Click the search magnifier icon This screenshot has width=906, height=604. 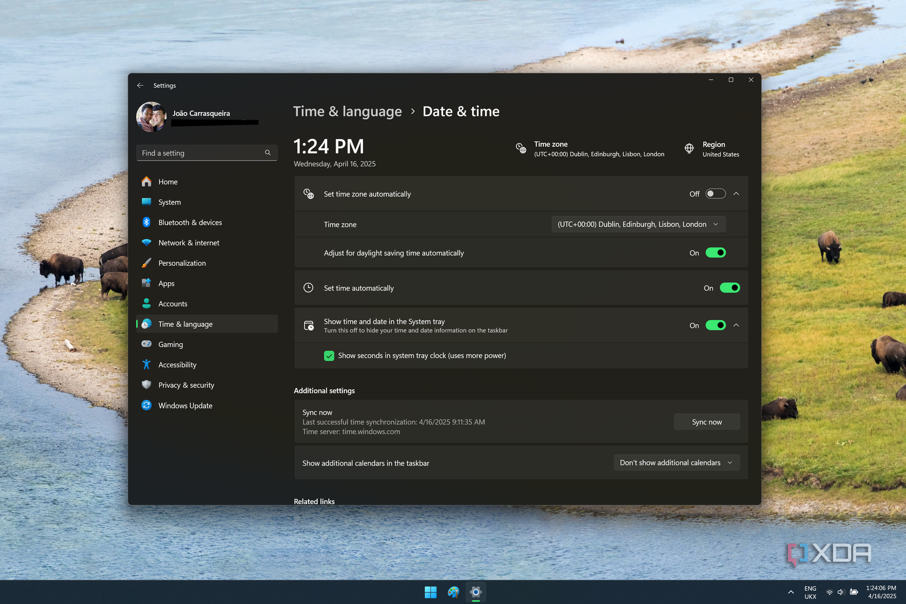click(268, 153)
